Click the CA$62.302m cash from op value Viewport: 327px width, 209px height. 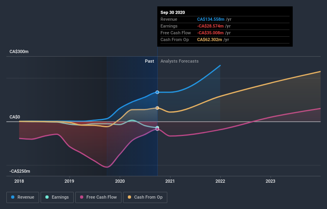tap(210, 39)
